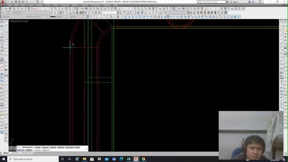Select Zoom Window in the Standard toolbar
This screenshot has height=162, width=288.
click(x=58, y=9)
